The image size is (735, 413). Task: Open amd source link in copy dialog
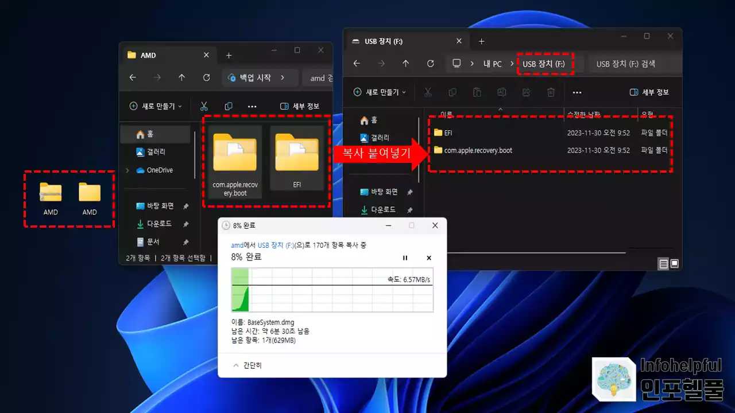point(236,245)
